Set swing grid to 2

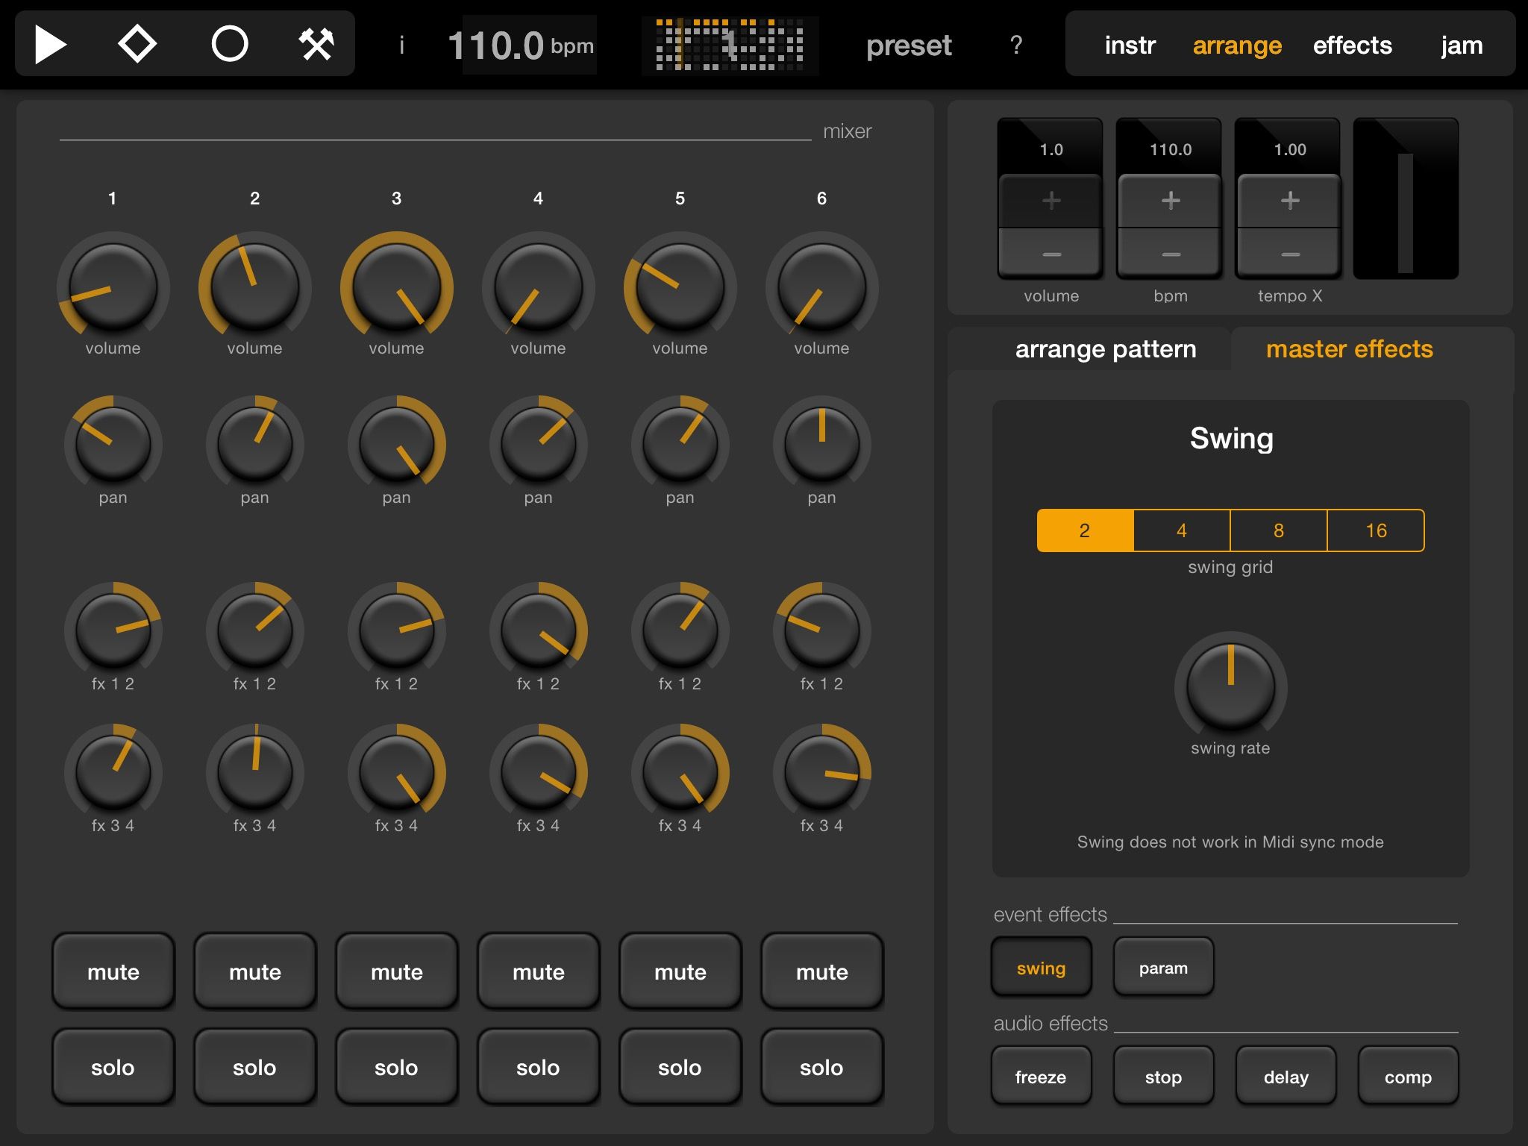point(1085,530)
